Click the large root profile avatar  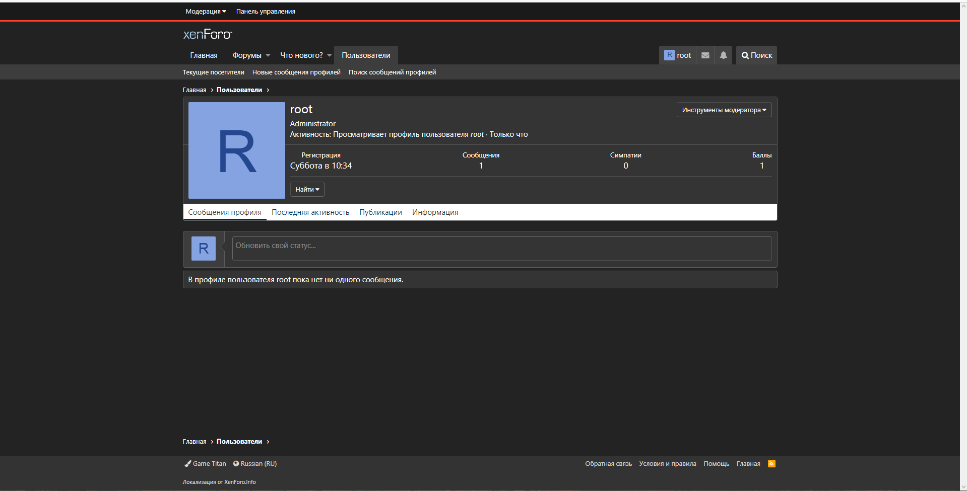[x=236, y=150]
